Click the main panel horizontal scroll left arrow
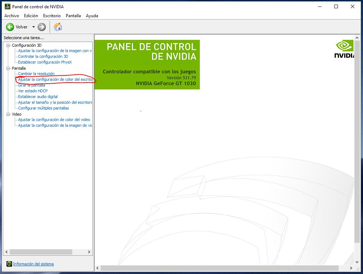 (97, 268)
